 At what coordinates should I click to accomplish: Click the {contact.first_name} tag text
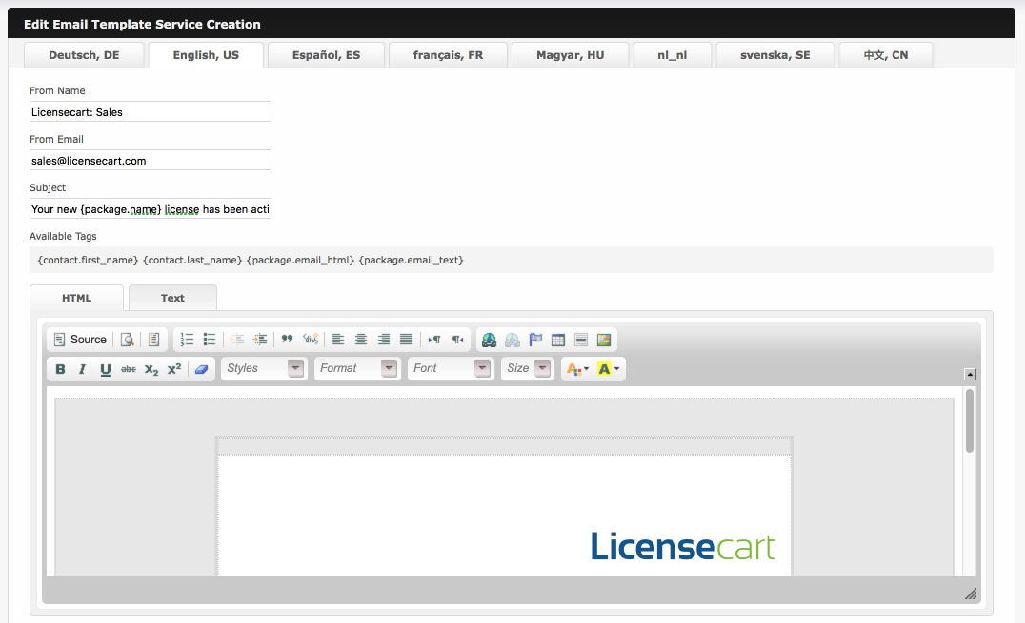tap(89, 260)
